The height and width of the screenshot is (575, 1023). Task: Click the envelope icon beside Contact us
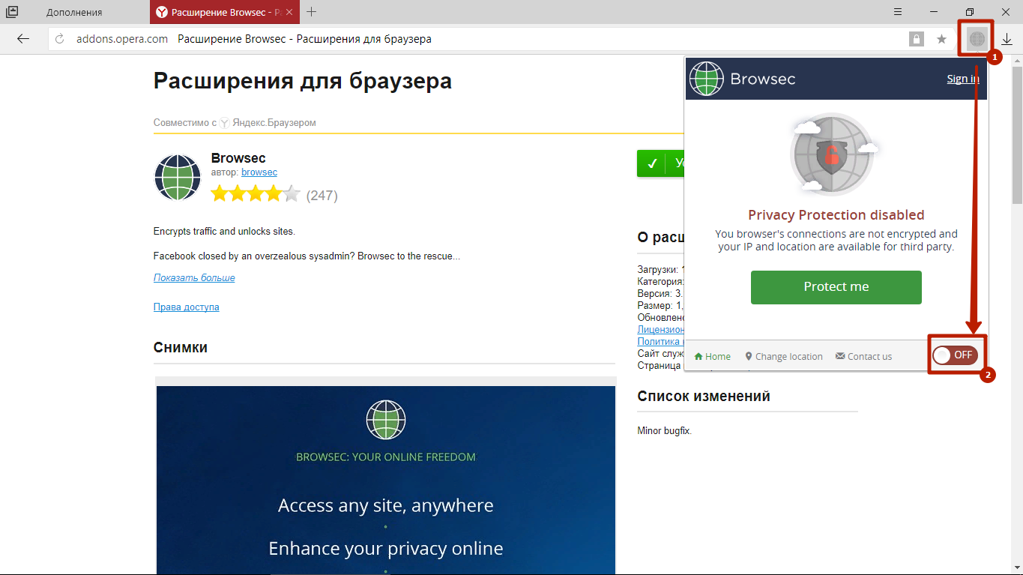[840, 356]
